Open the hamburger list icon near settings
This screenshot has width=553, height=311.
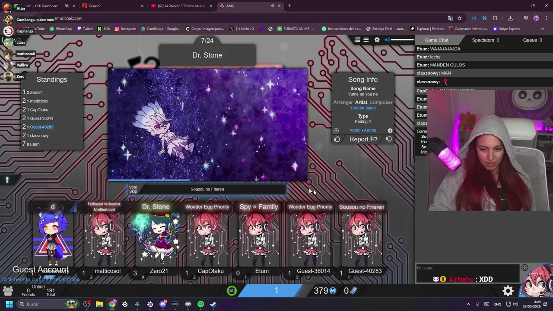pos(366,40)
